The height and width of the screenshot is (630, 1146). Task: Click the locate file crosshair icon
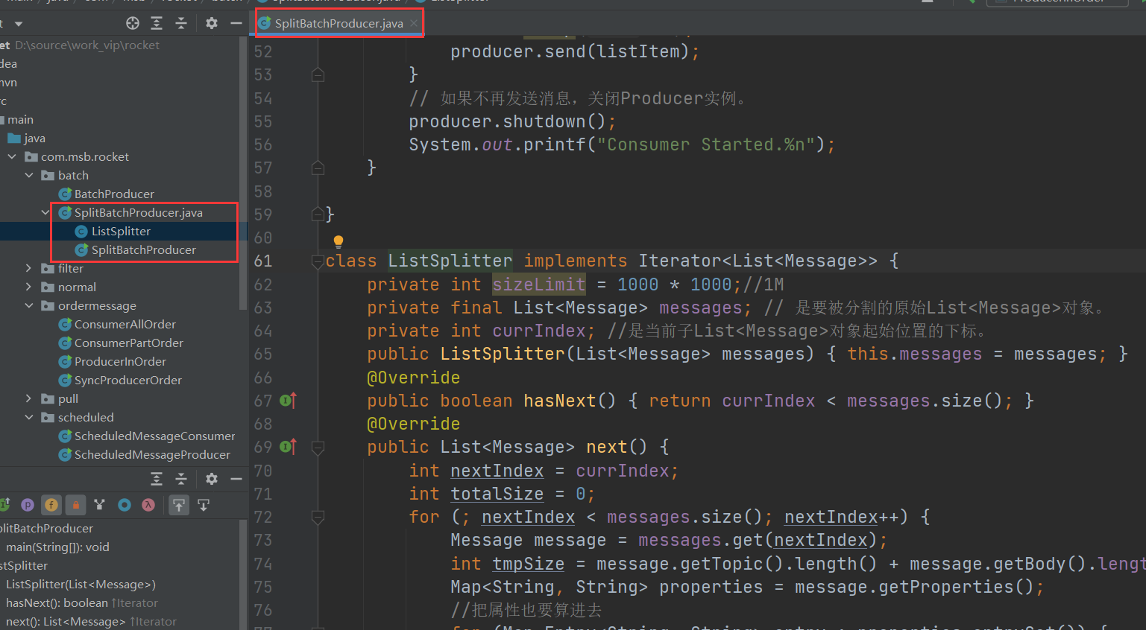(133, 23)
